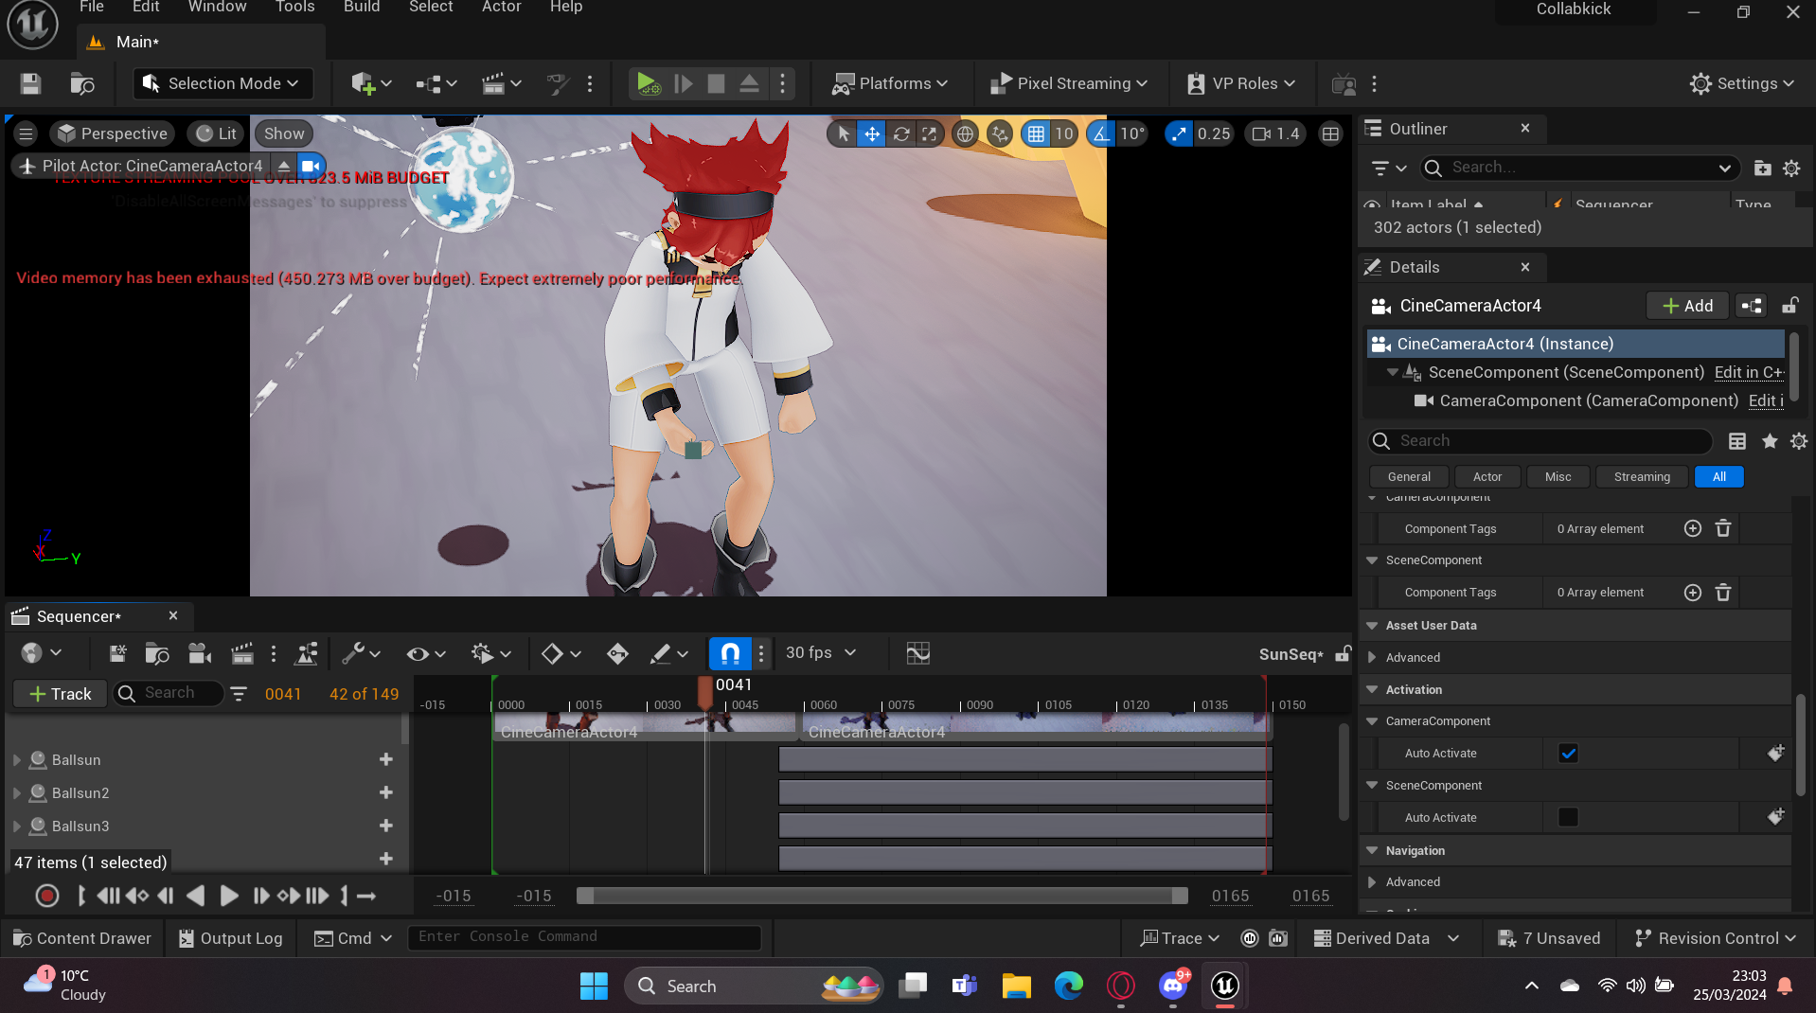
Task: Open the viewport layout grid icon
Action: [x=1330, y=133]
